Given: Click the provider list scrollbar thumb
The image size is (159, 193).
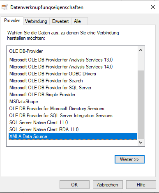Looking at the screenshot, I should coord(141,104).
